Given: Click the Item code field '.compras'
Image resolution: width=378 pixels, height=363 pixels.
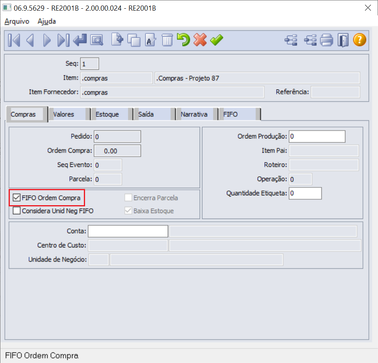Looking at the screenshot, I should click(117, 78).
